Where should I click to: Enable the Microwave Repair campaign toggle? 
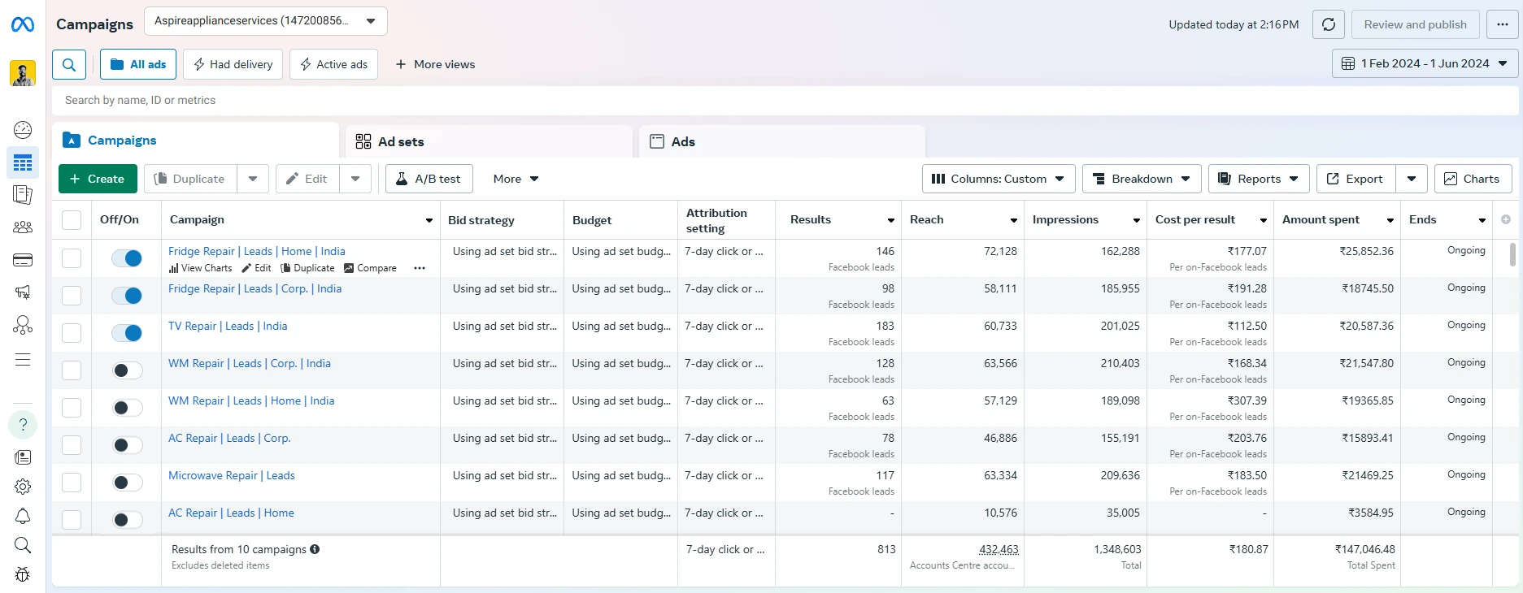127,483
